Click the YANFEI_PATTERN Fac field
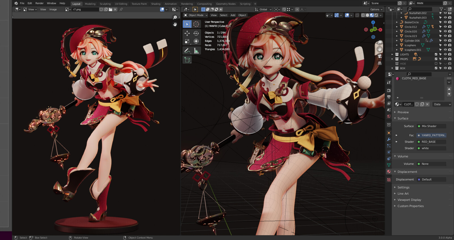The height and width of the screenshot is (240, 454). click(x=431, y=135)
